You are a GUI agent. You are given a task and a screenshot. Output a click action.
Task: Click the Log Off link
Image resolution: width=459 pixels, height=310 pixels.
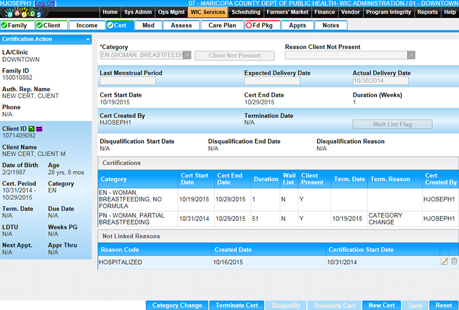point(45,4)
